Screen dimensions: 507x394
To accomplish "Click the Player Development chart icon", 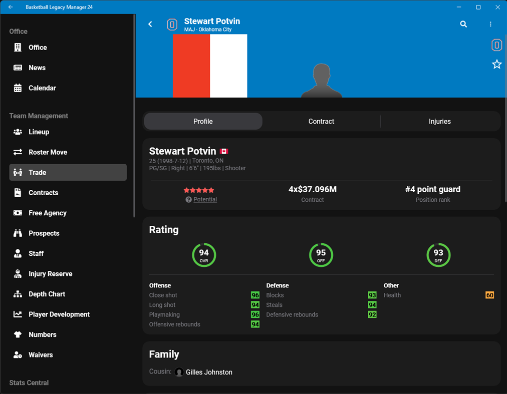I will click(x=18, y=314).
